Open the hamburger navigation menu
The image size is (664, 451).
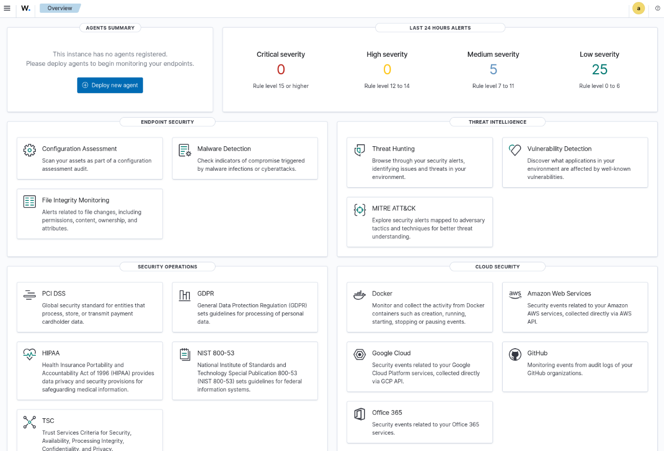[7, 8]
